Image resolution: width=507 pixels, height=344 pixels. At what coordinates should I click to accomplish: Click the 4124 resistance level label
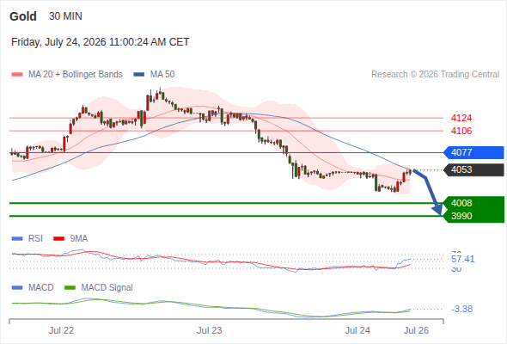461,118
